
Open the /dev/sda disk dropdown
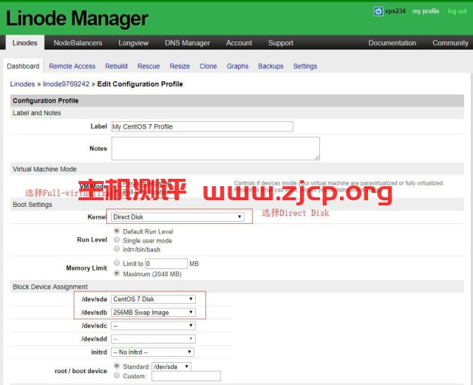[153, 299]
